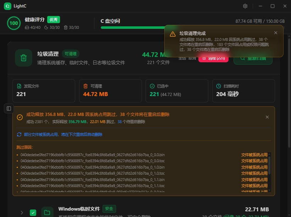The height and width of the screenshot is (217, 291).
Task: Click the 发现文件 document icon
Action: tap(19, 86)
